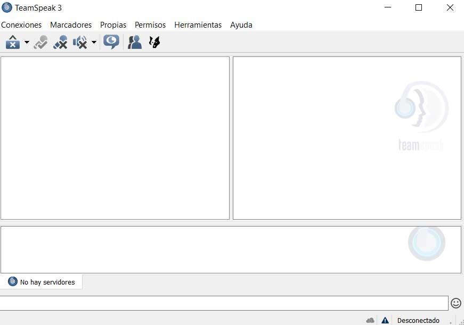Click the cloud sync status bar icon
The width and height of the screenshot is (464, 325).
(370, 320)
